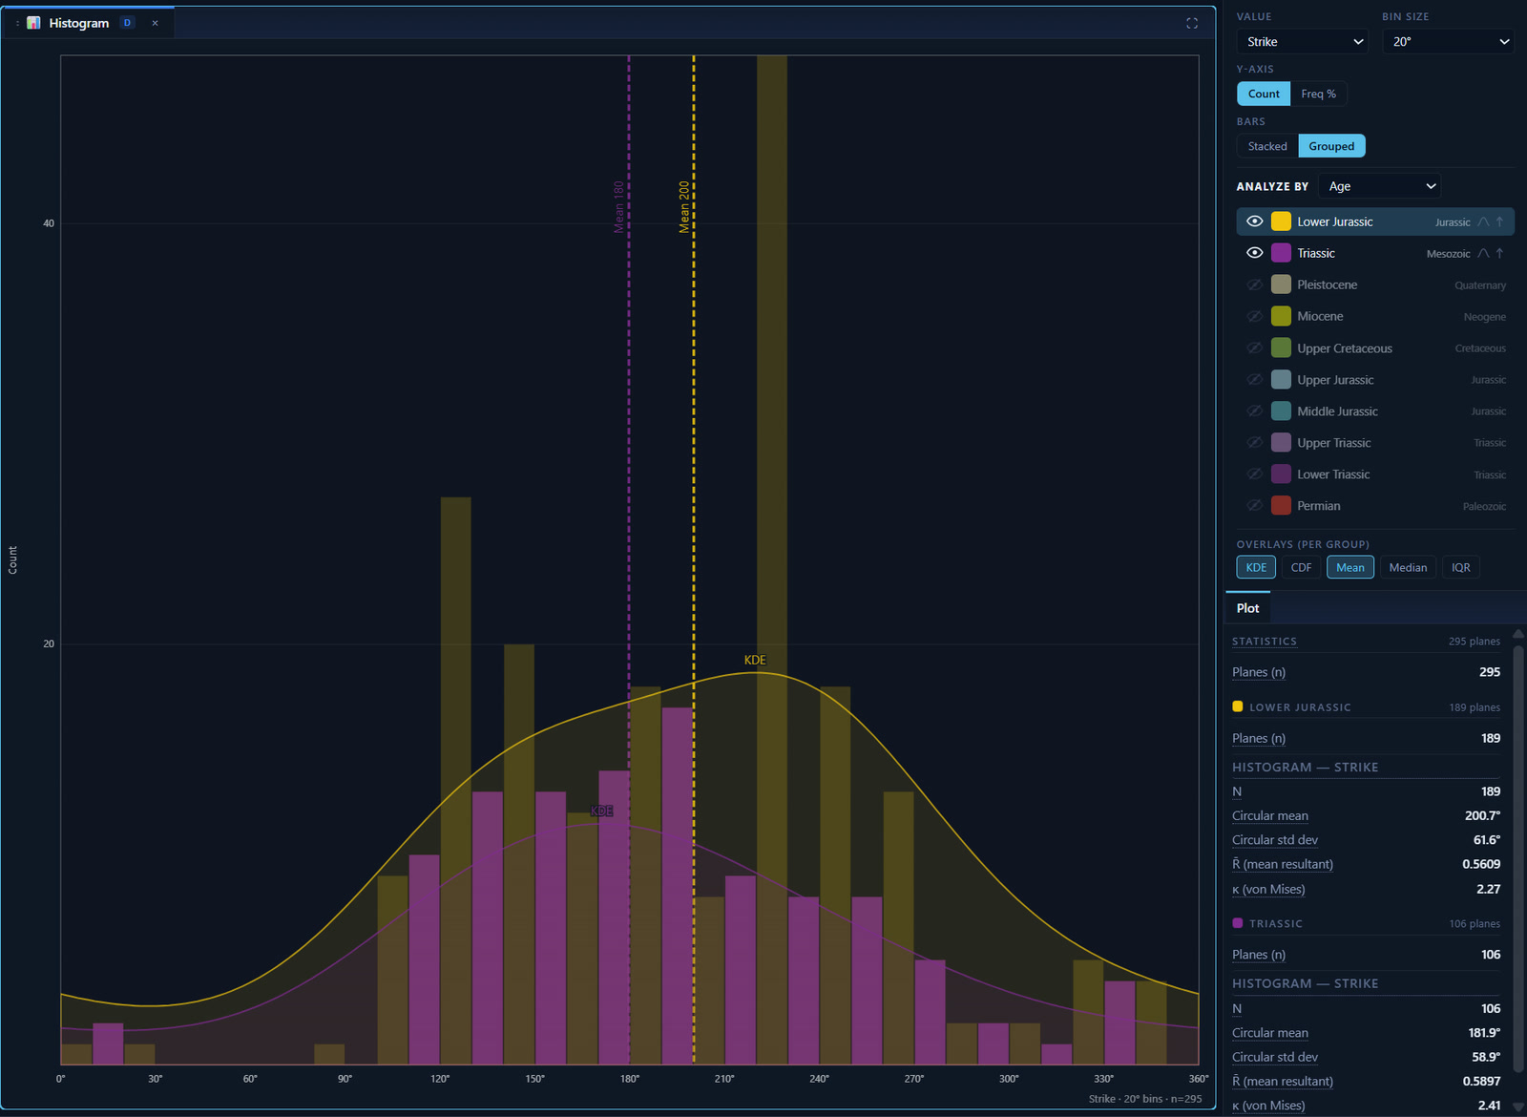Screen dimensions: 1527x1117
Task: Click the Triassic Circular mean value 181.9°
Action: [x=1484, y=1032]
